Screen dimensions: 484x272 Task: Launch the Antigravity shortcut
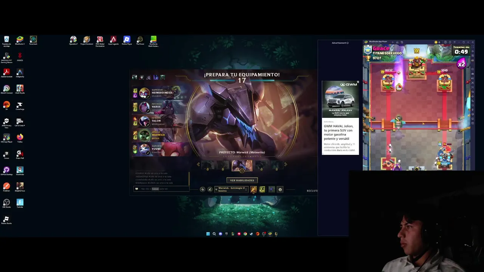(20, 73)
